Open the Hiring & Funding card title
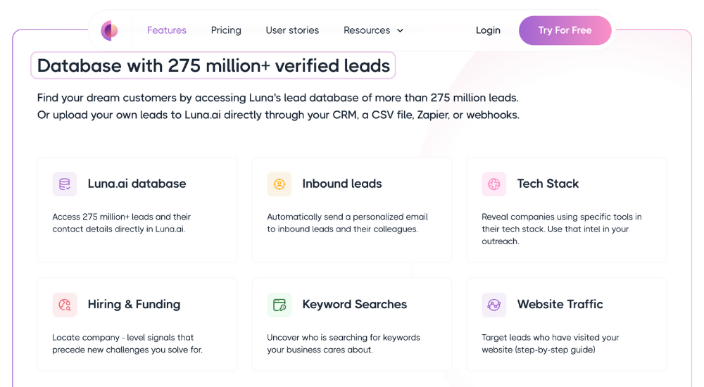704x387 pixels. pos(134,305)
